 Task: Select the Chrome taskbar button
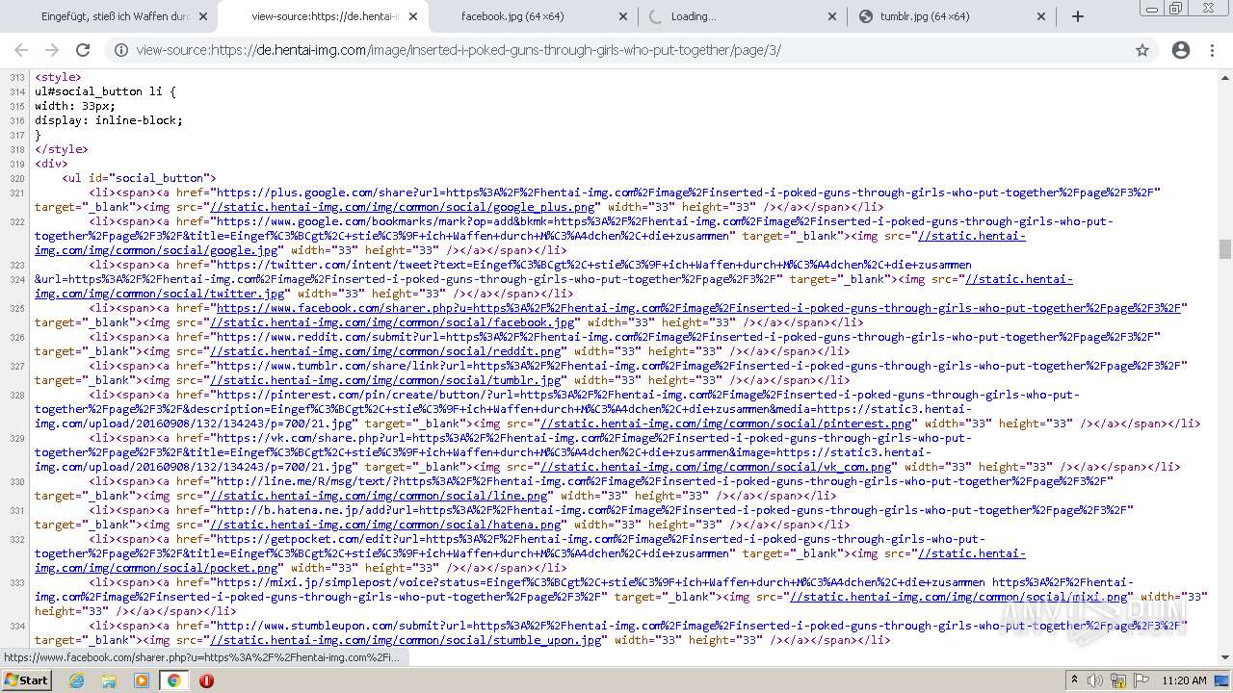[x=174, y=680]
